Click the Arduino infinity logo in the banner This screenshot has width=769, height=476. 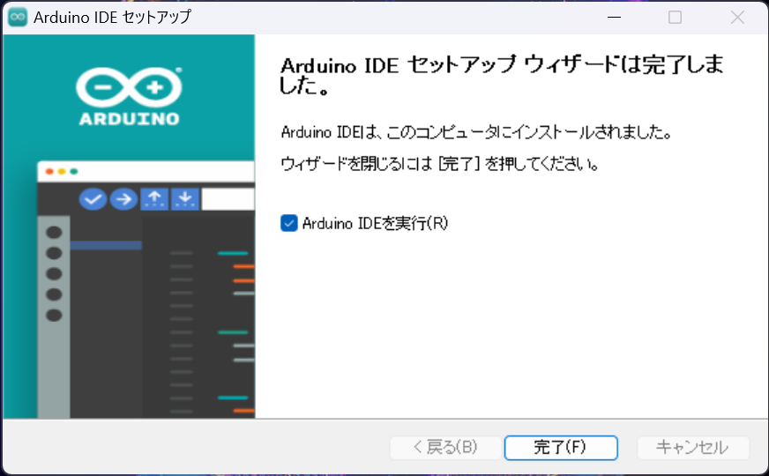129,87
